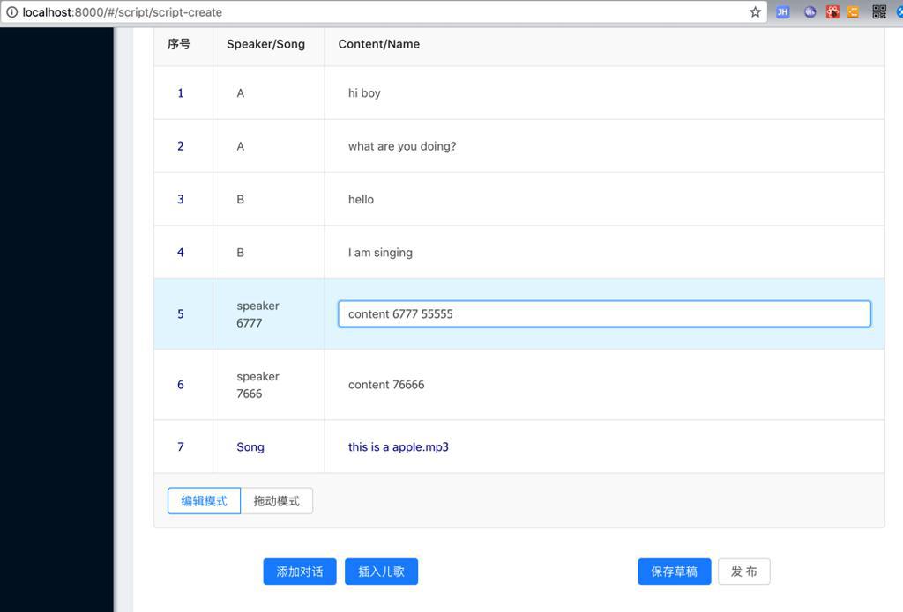This screenshot has height=612, width=903.
Task: Save draft with 保存草稿 button
Action: (675, 571)
